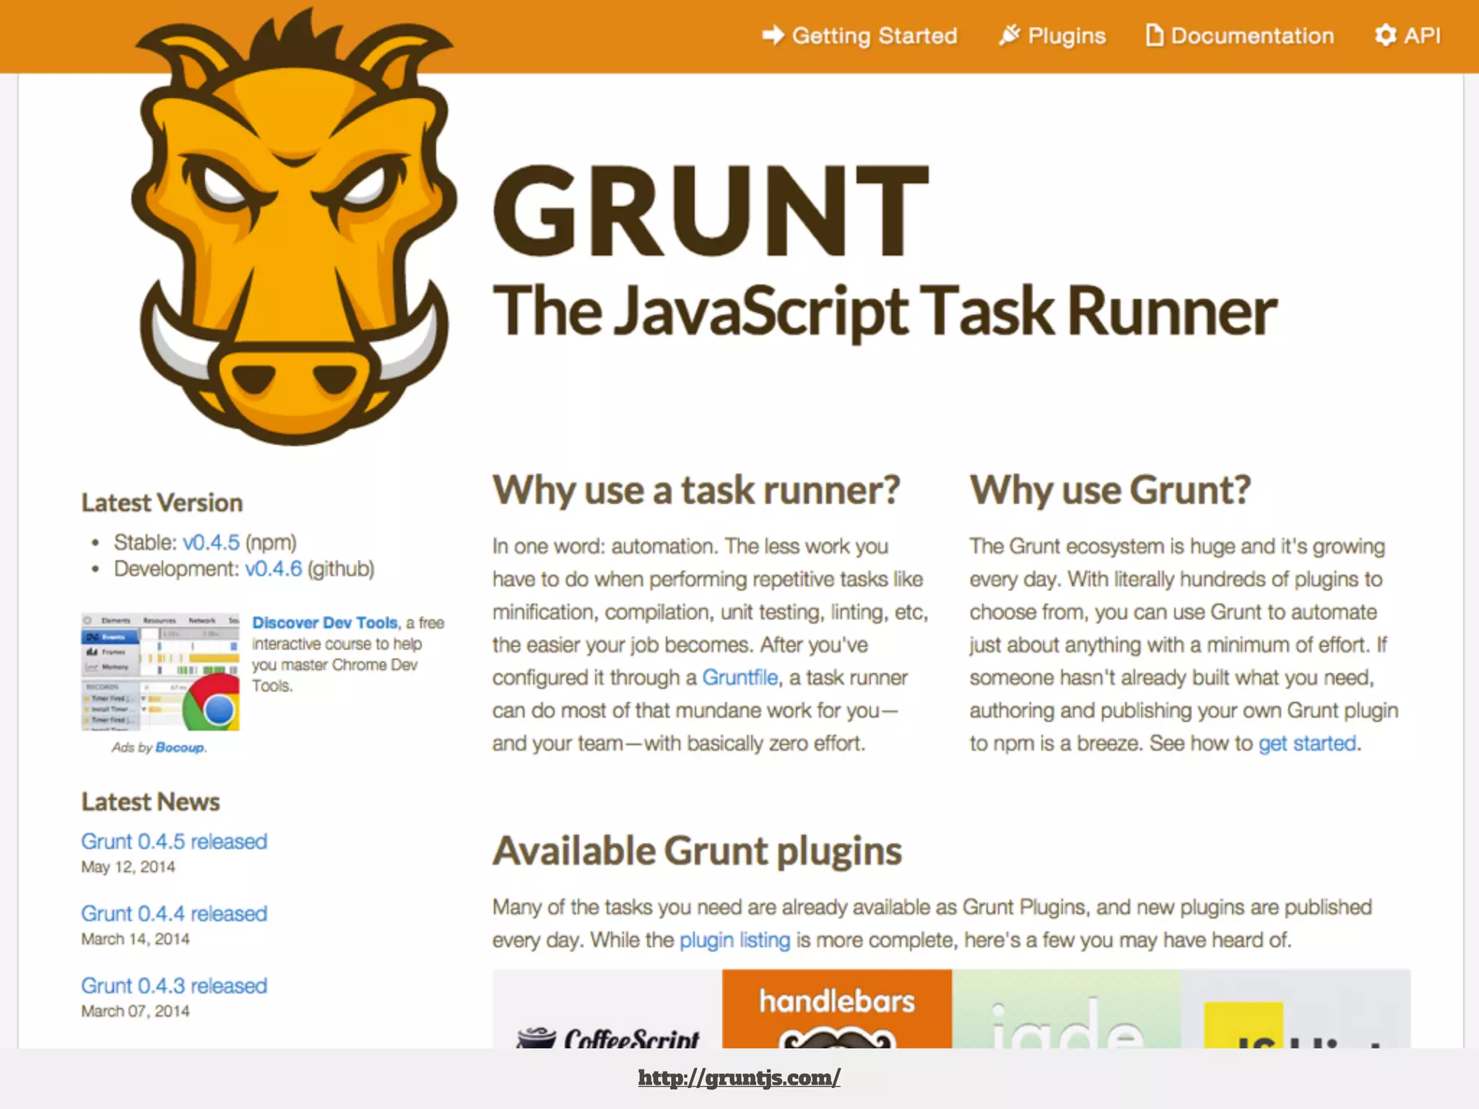This screenshot has width=1479, height=1109.
Task: Click the http://gruntjs.com/ URL caption
Action: (x=739, y=1077)
